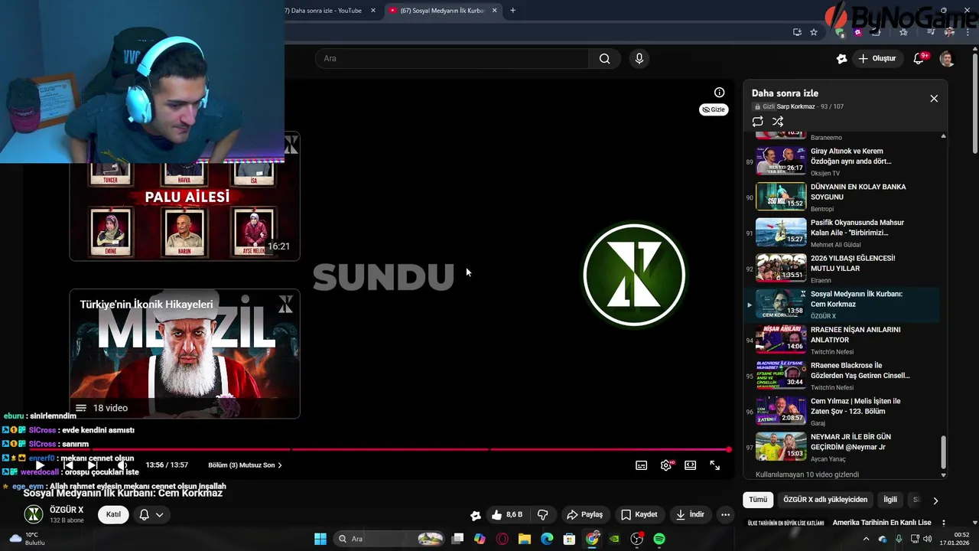Open File Explorer from the taskbar
This screenshot has height=551, width=979.
pos(525,539)
